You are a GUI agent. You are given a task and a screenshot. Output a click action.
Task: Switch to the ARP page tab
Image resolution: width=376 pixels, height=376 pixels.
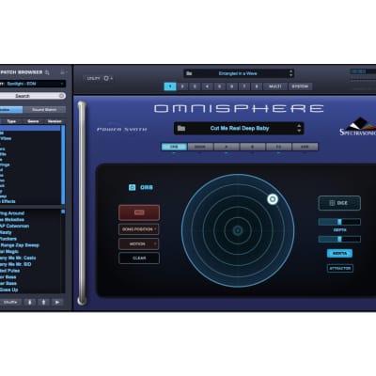pyautogui.click(x=305, y=147)
